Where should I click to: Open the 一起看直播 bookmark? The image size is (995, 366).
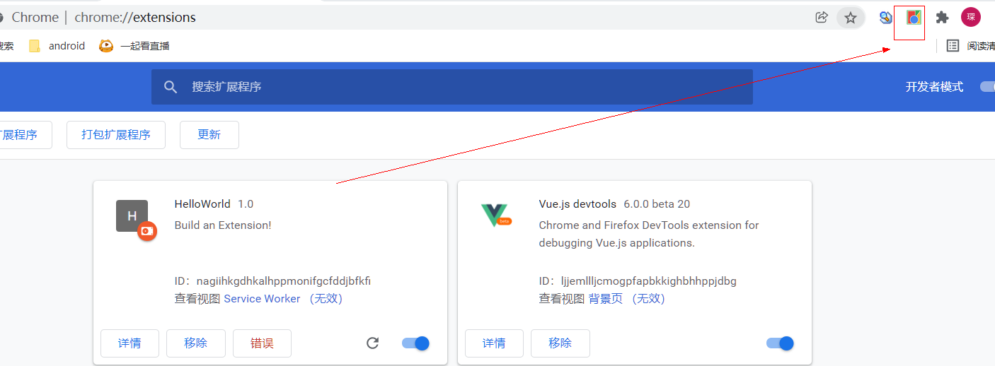pos(134,46)
